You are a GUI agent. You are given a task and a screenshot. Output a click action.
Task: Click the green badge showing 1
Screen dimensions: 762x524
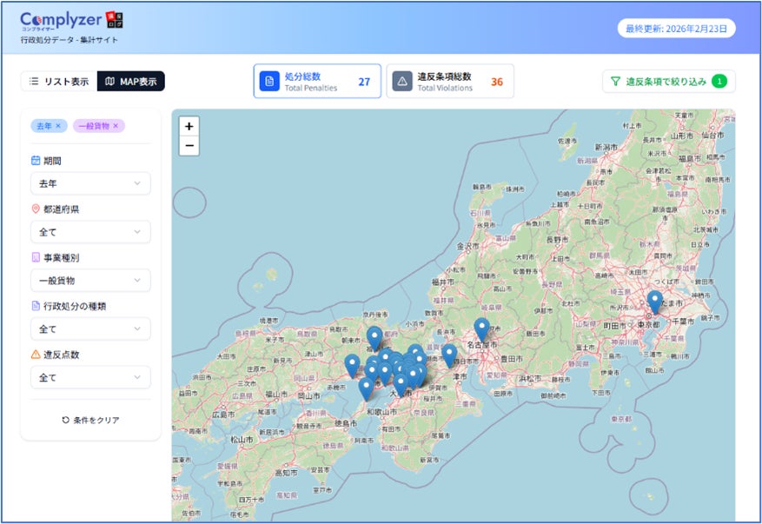[x=719, y=81]
